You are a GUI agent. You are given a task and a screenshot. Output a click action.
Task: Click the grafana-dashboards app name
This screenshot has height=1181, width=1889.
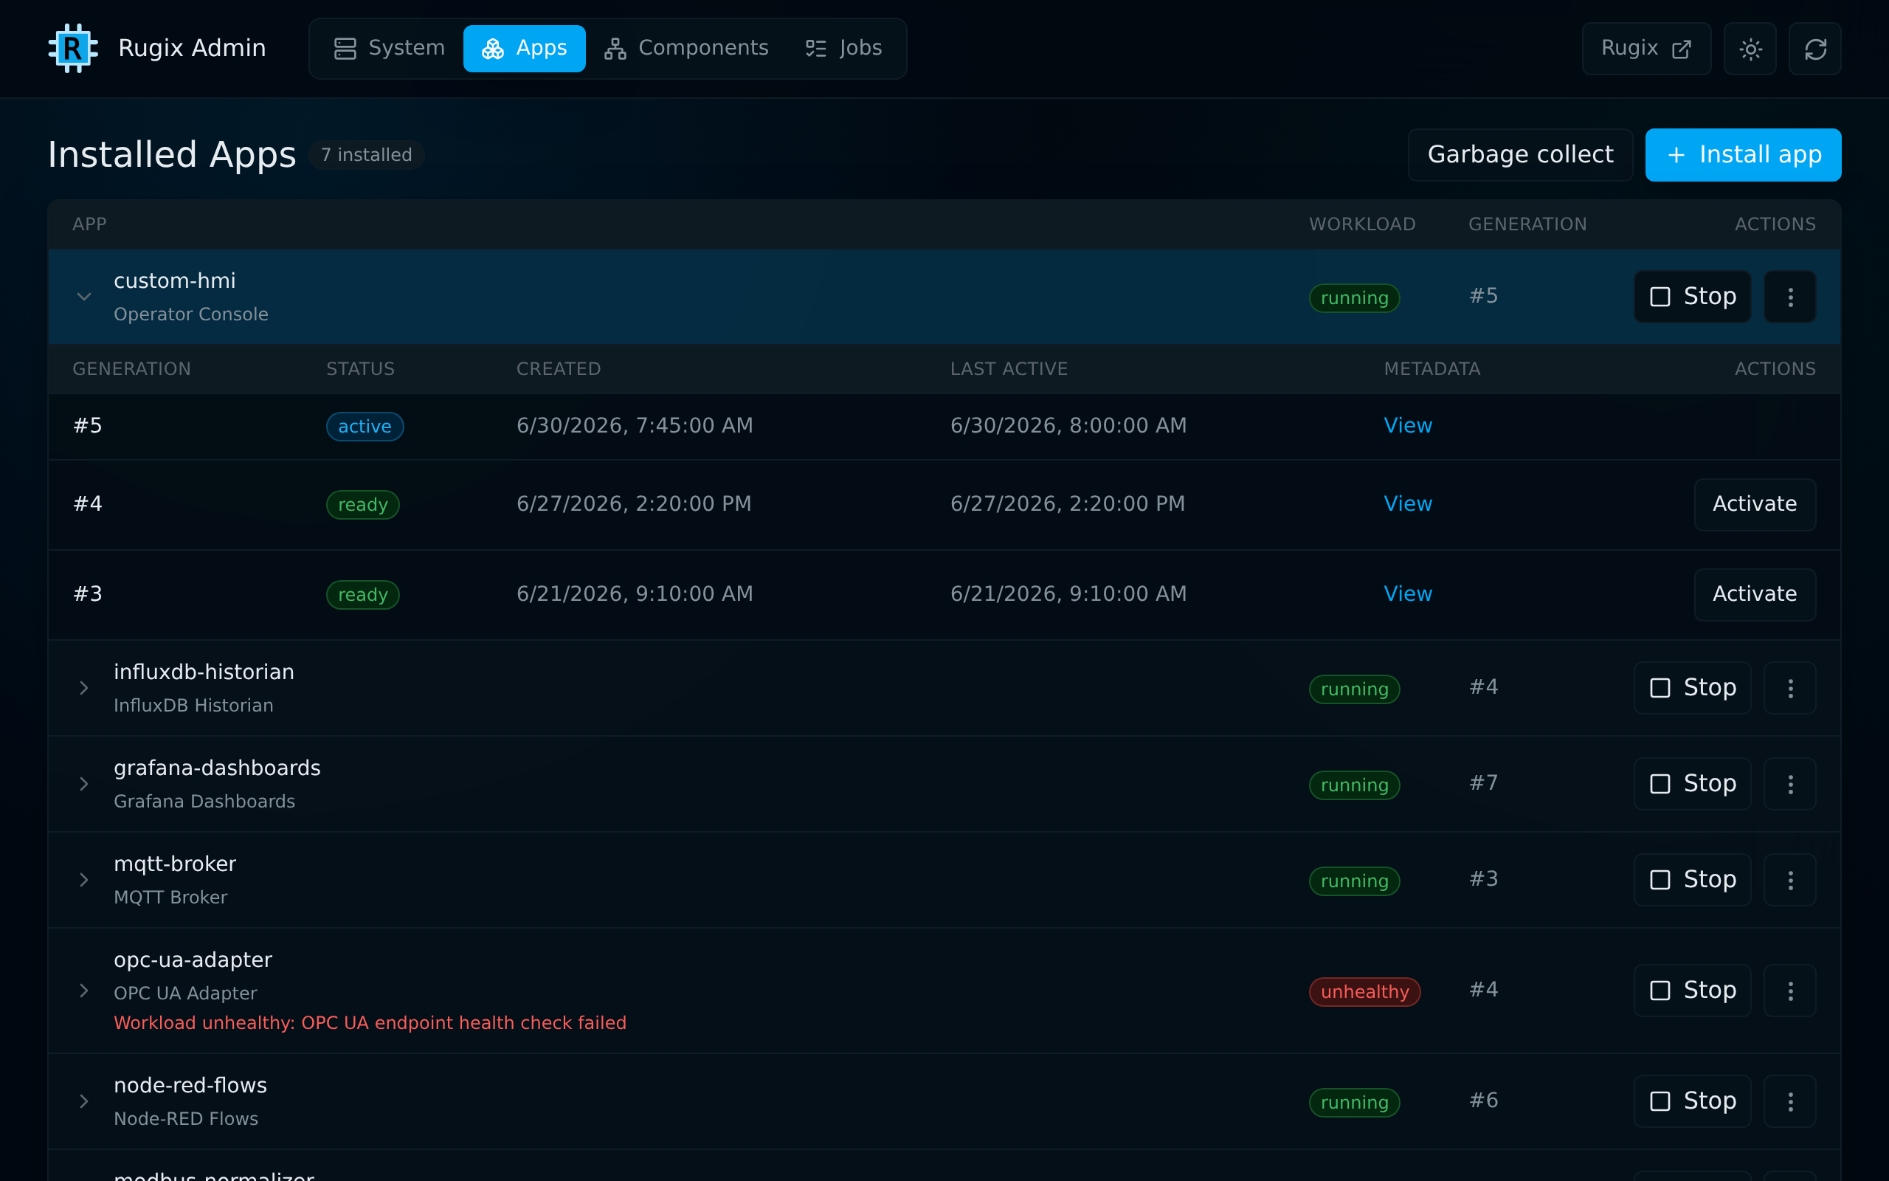pyautogui.click(x=217, y=768)
